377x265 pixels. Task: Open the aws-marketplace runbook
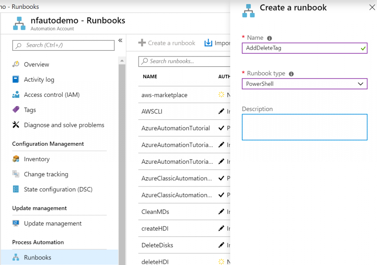click(x=165, y=95)
